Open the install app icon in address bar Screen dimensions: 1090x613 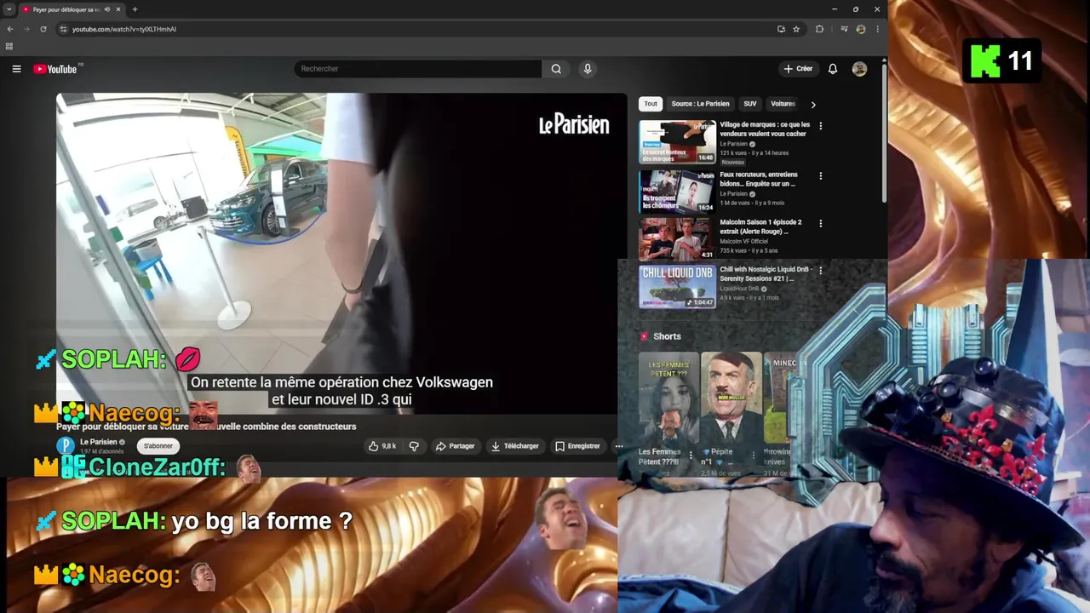[x=781, y=29]
